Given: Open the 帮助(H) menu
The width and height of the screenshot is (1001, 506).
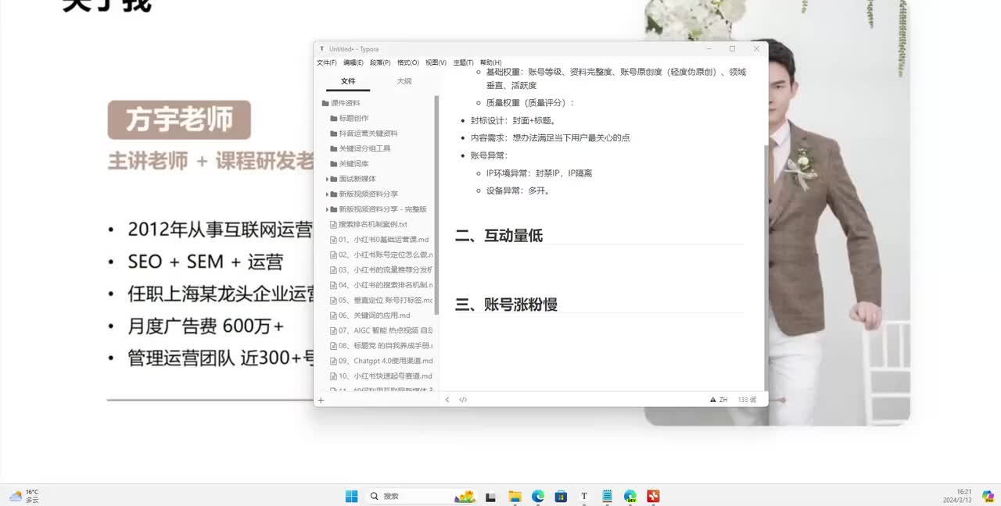Looking at the screenshot, I should tap(490, 62).
